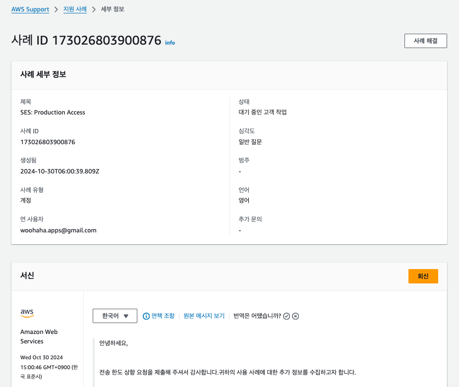This screenshot has height=387, width=459.
Task: Open the AWS Support breadcrumb link
Action: click(x=30, y=9)
